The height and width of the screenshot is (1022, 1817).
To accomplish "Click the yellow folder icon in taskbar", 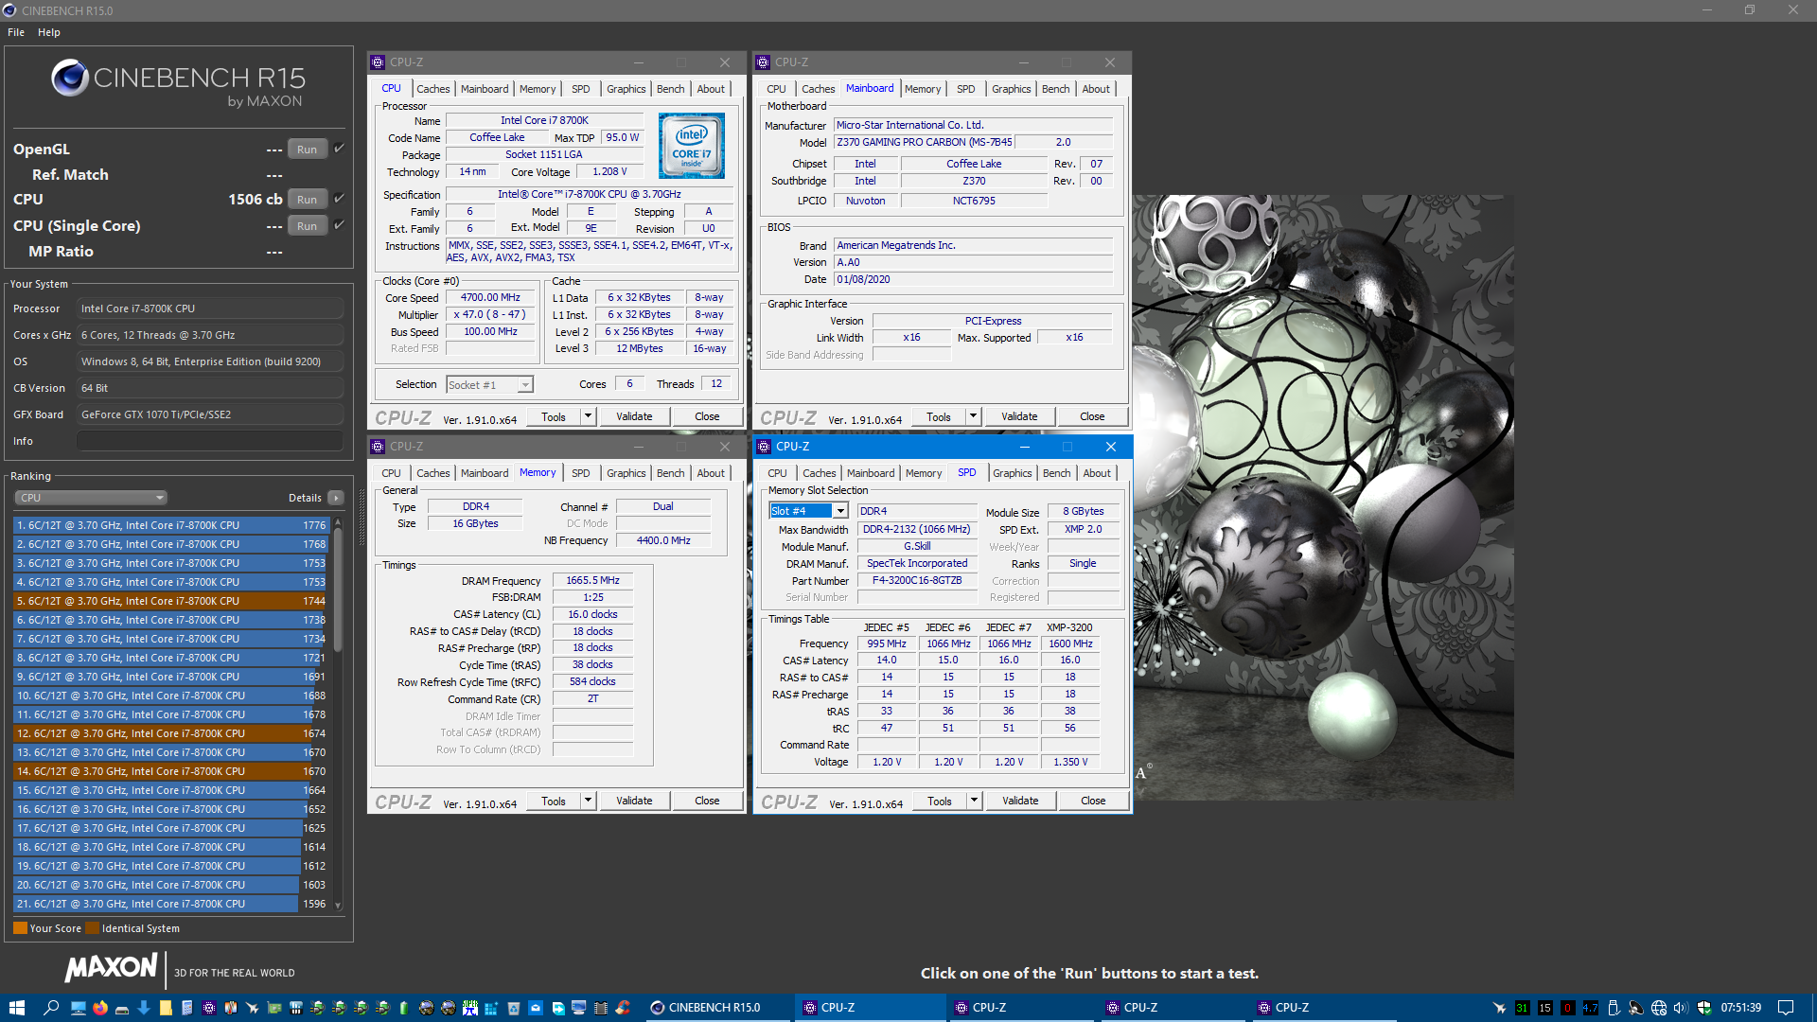I will point(166,1008).
